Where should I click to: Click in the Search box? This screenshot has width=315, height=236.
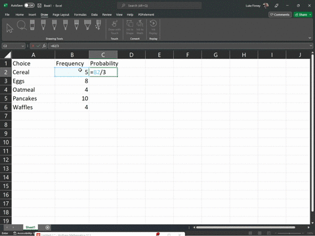159,6
